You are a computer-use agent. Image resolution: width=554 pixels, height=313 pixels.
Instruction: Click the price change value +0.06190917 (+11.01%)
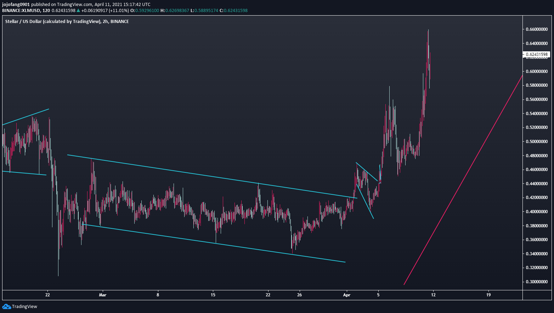pos(105,11)
